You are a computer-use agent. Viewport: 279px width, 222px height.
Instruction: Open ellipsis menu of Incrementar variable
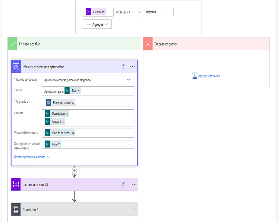click(133, 184)
